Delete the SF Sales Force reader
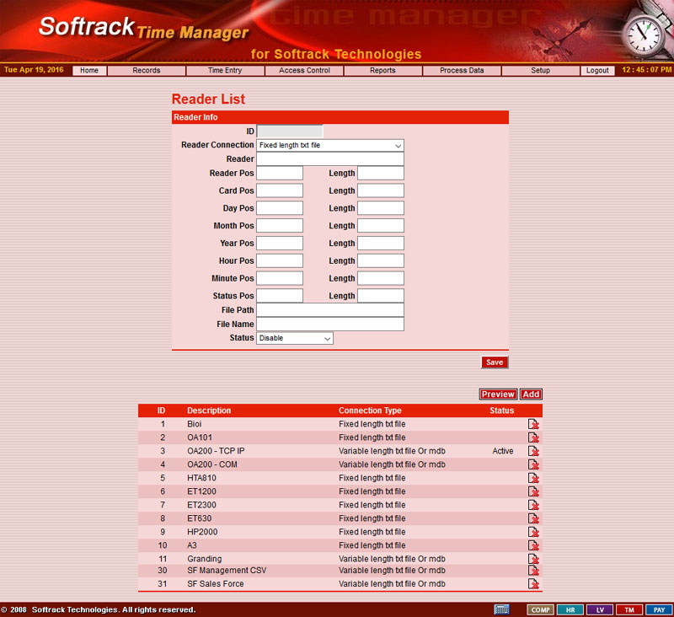Screen dimensions: 674x617 tap(533, 584)
